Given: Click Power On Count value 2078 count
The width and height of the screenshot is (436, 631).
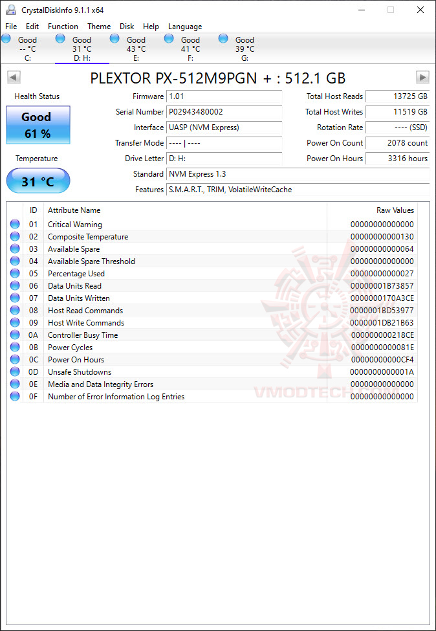Looking at the screenshot, I should (x=398, y=143).
